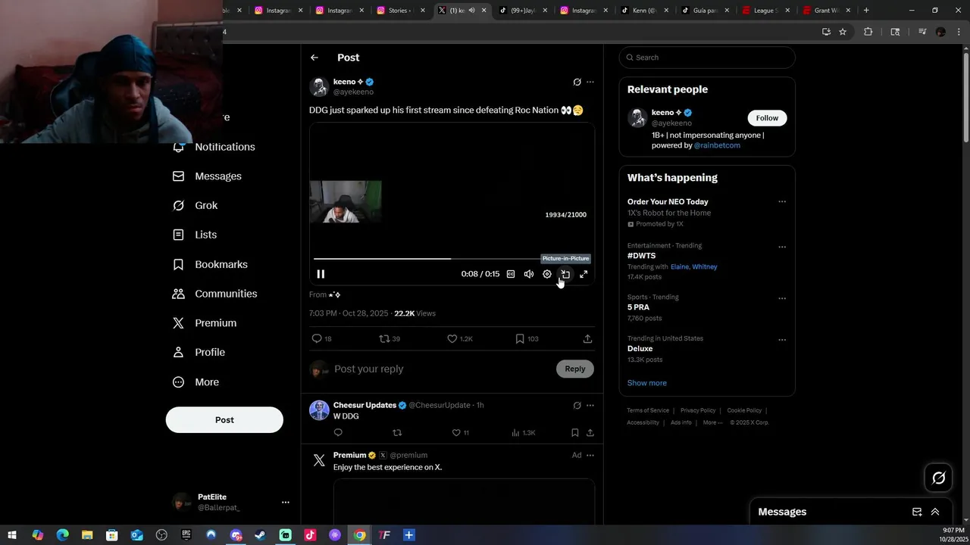Open Steam from the taskbar
Screen dimensions: 970x545
(x=260, y=535)
